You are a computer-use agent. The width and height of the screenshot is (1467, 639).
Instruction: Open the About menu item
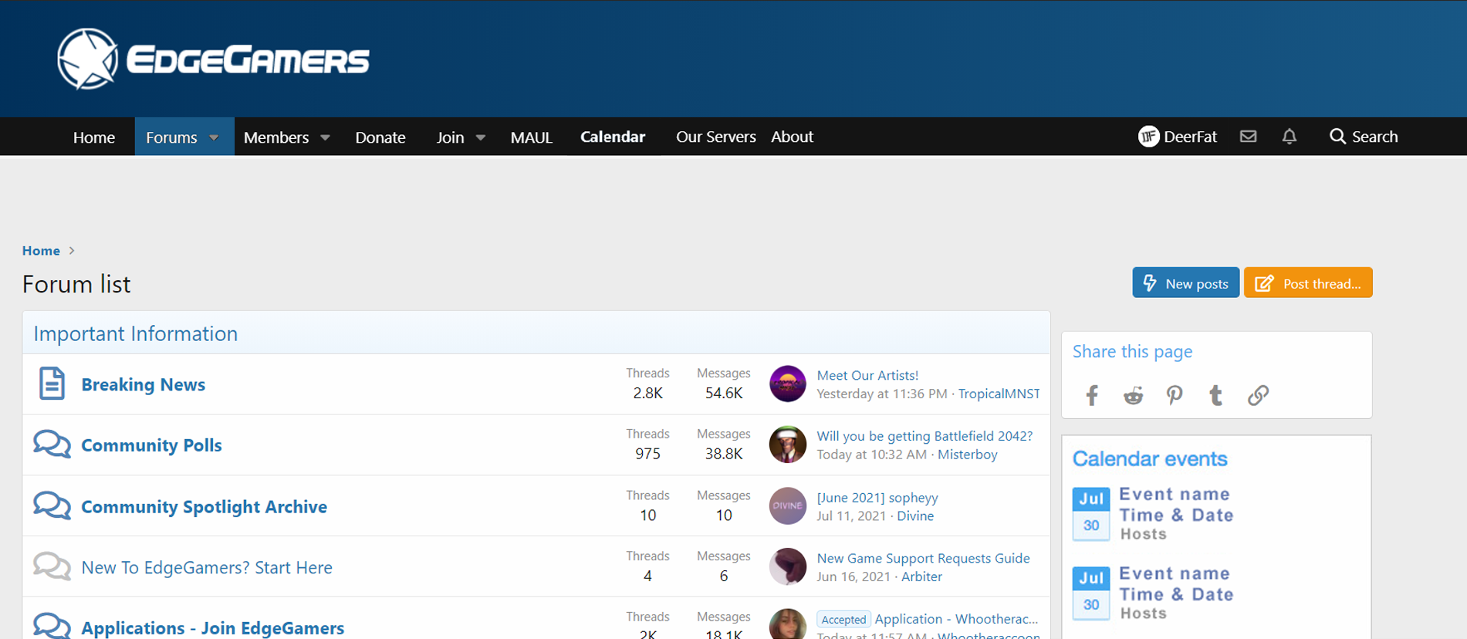[793, 137]
